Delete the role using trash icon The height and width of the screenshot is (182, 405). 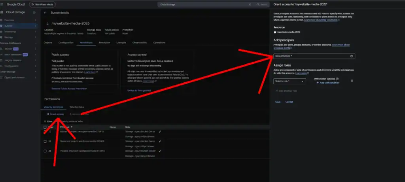pyautogui.click(x=352, y=81)
